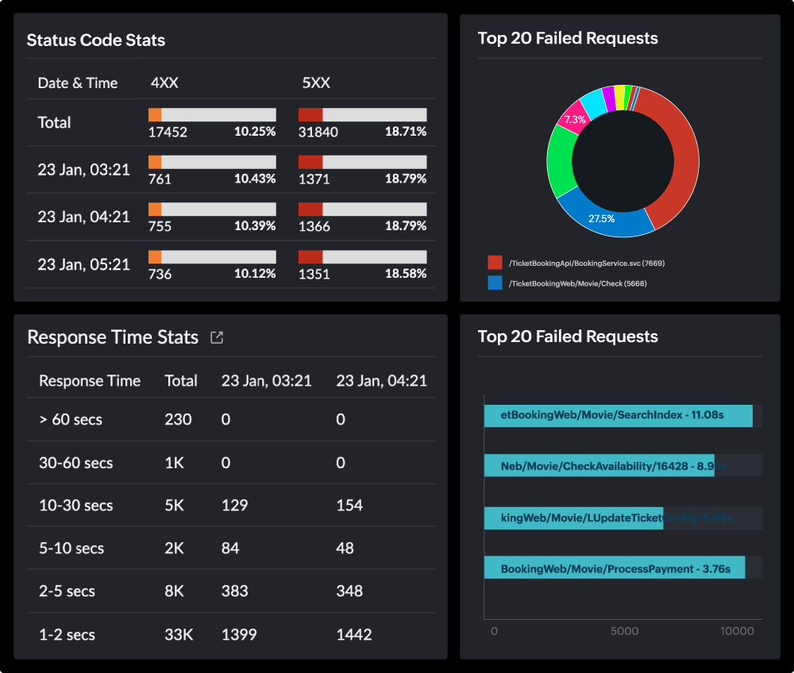This screenshot has width=794, height=673.
Task: Open Response Time Stats in new view
Action: (216, 336)
